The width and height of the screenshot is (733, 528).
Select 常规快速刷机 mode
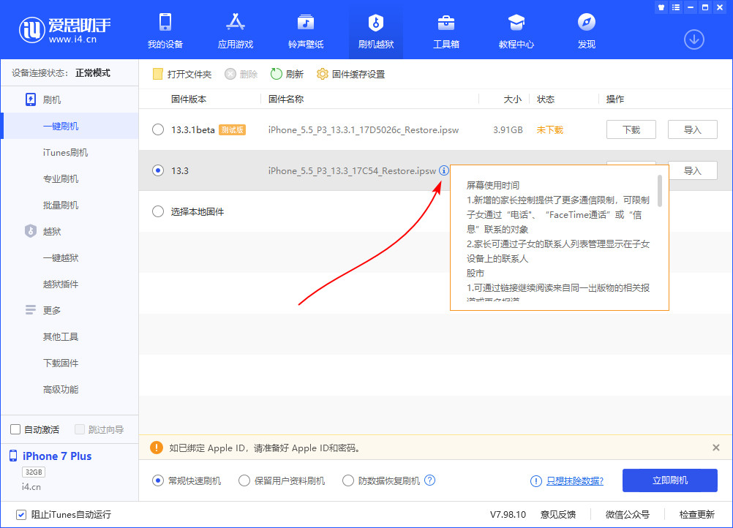[158, 480]
